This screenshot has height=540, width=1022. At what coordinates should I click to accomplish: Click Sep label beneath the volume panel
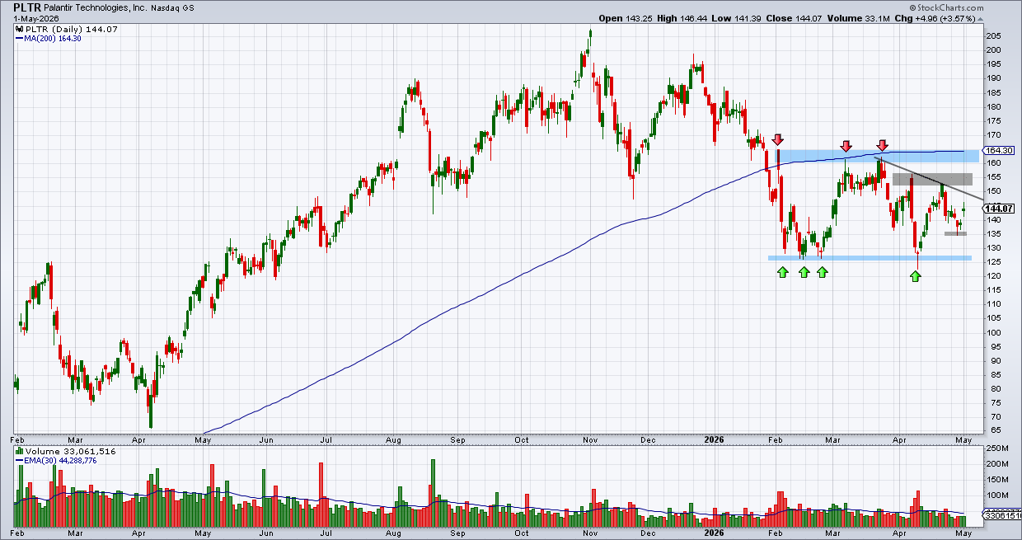[x=457, y=533]
